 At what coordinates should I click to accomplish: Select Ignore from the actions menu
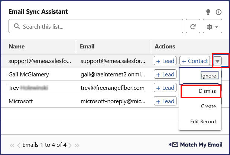[x=208, y=76]
